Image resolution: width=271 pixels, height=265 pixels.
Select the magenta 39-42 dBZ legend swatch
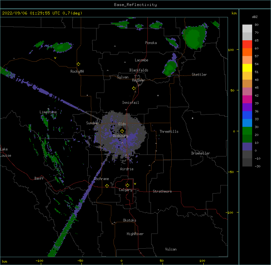pyautogui.click(x=247, y=99)
